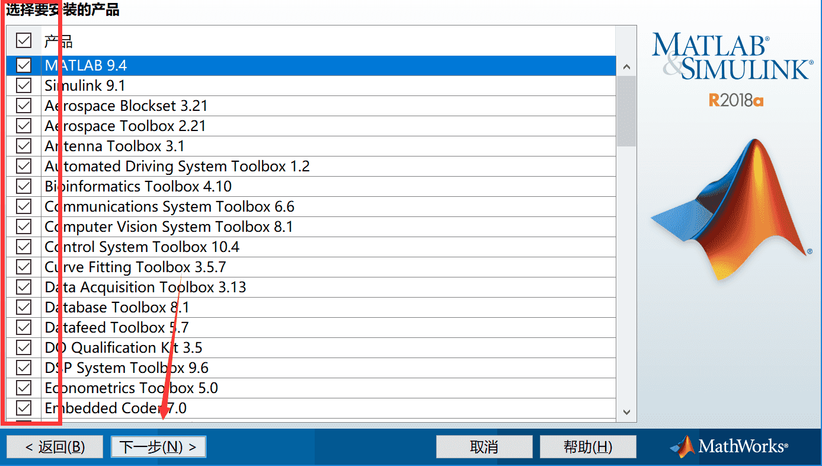Proceed with the 下一步(N) button
Image resolution: width=822 pixels, height=466 pixels.
coord(158,447)
